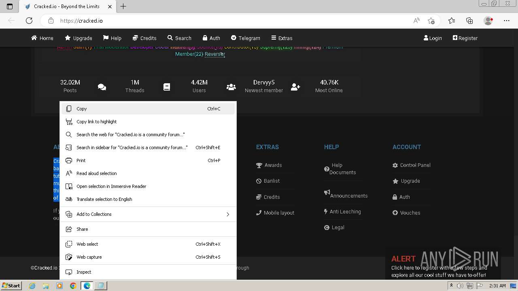Viewport: 518px width, 291px height.
Task: Open the Telegram nav link
Action: pos(245,38)
